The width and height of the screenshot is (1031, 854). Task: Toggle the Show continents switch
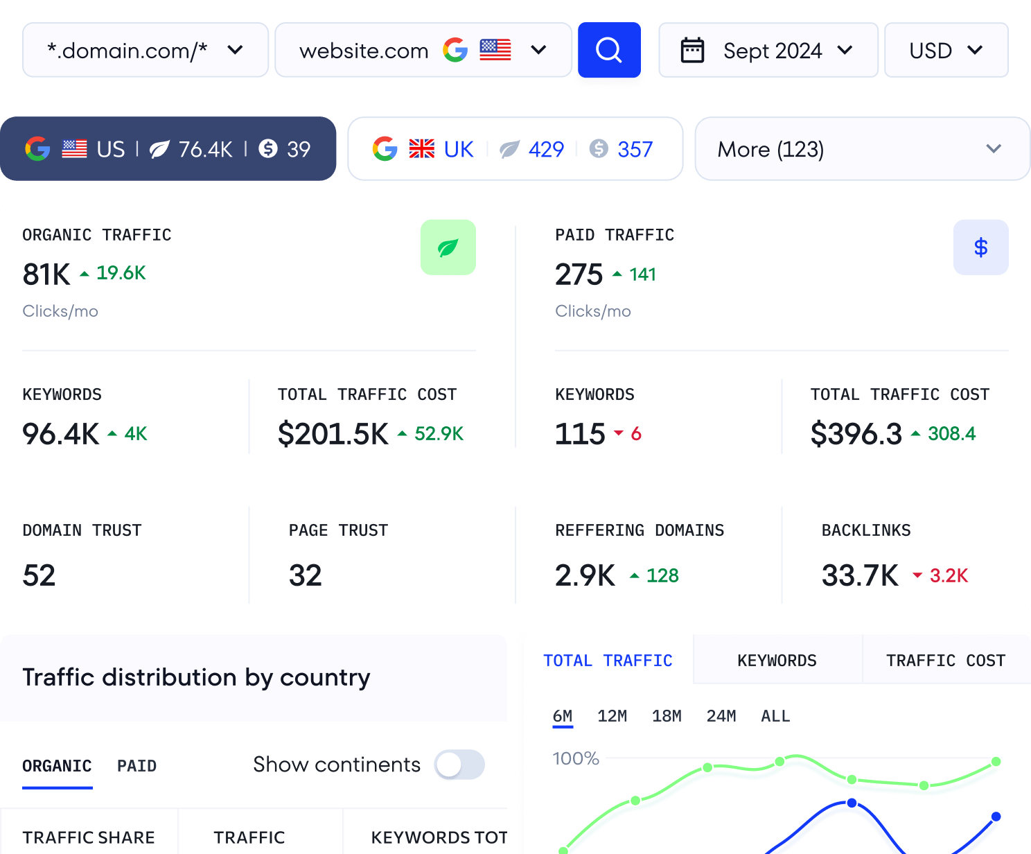pos(459,765)
